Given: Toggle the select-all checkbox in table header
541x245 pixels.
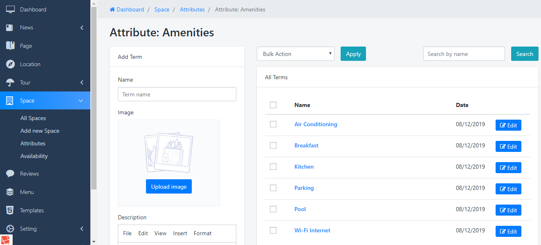Looking at the screenshot, I should click(x=273, y=105).
